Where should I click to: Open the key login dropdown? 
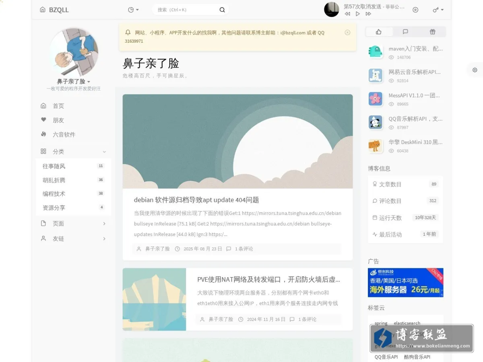[x=438, y=10]
